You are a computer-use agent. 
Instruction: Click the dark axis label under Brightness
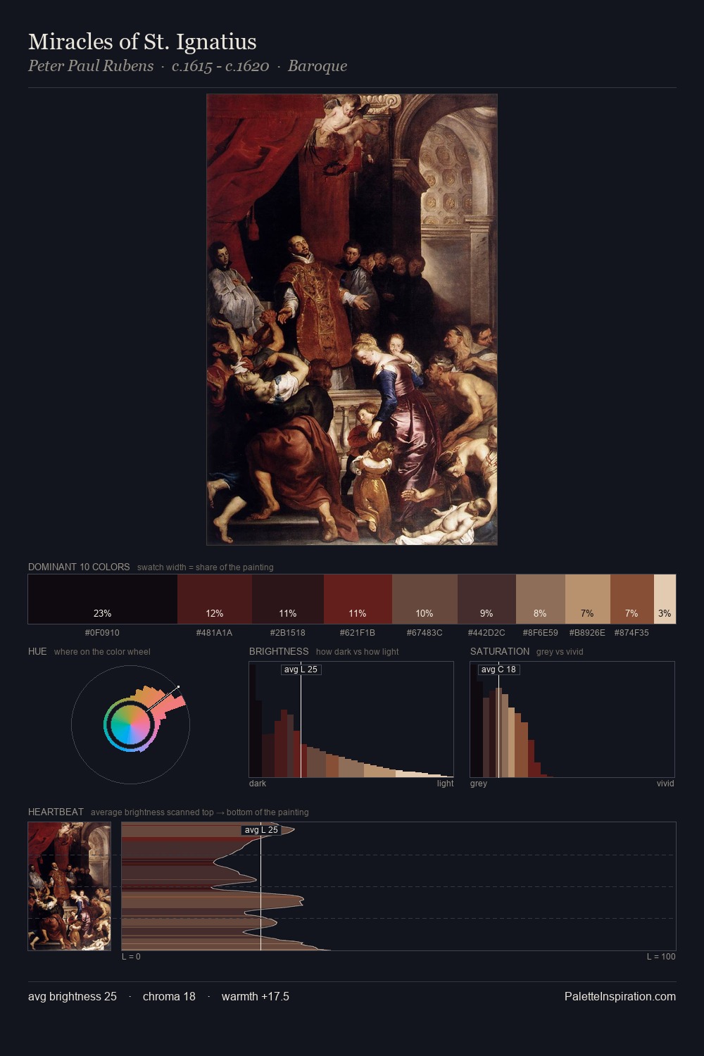(258, 784)
